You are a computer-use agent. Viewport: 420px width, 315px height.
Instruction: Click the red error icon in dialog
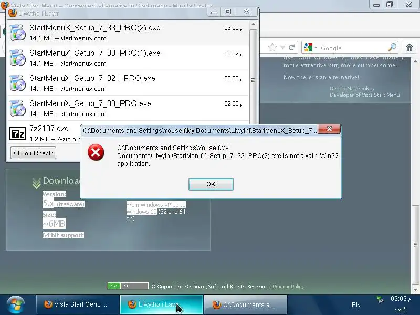[x=96, y=152]
